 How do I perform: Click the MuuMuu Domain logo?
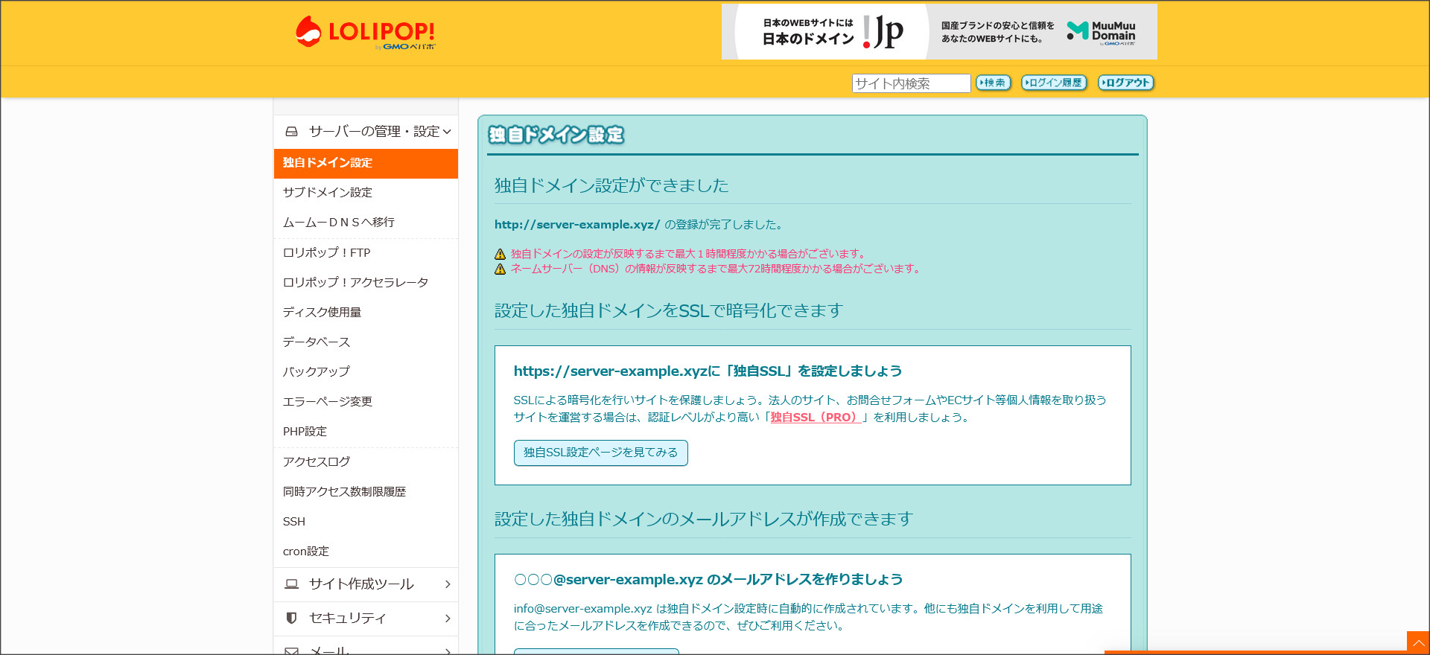pyautogui.click(x=1102, y=33)
